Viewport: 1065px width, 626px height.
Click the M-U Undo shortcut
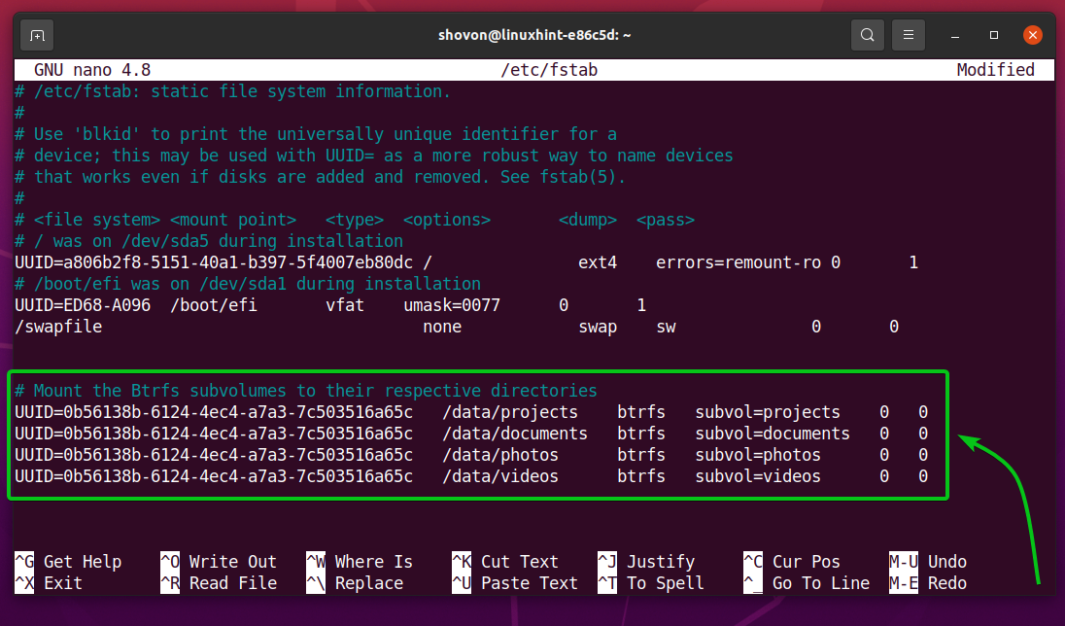point(928,562)
